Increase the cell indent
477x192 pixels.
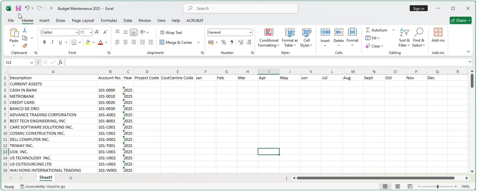click(150, 42)
